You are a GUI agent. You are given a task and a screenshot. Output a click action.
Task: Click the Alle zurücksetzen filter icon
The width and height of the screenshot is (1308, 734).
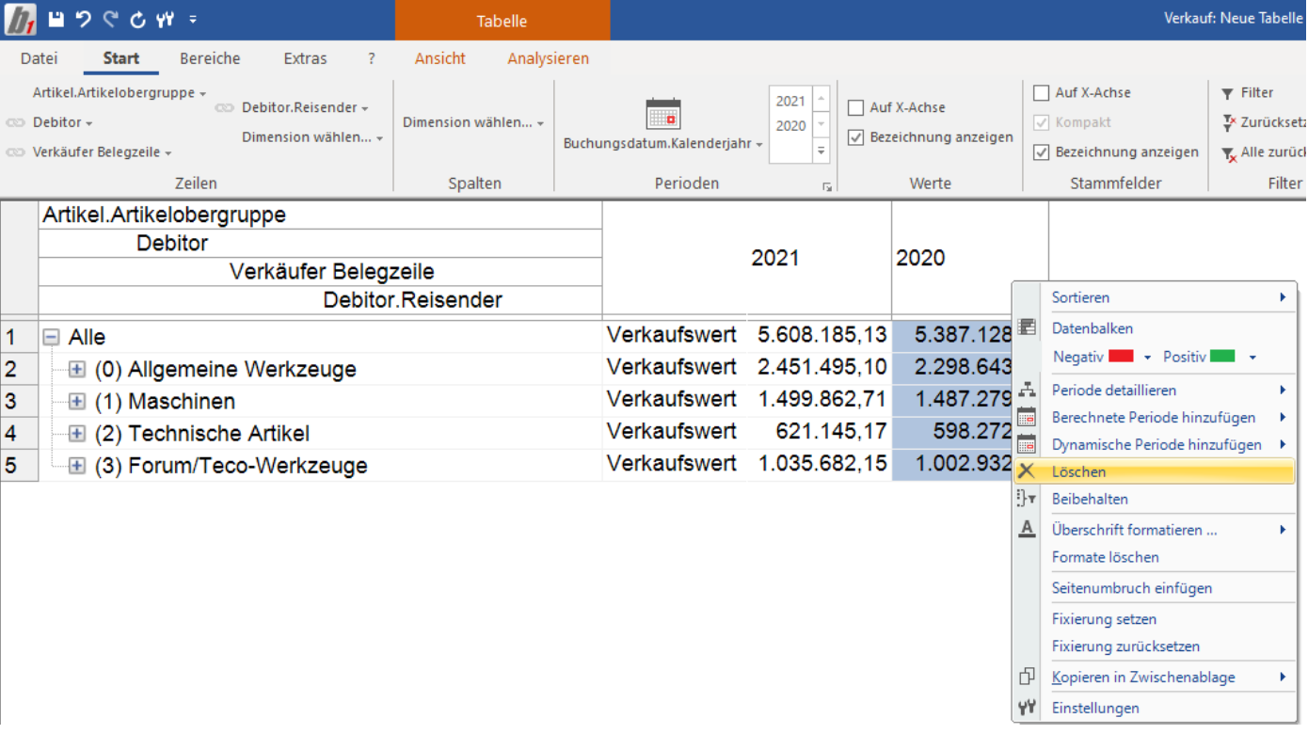[x=1228, y=153]
